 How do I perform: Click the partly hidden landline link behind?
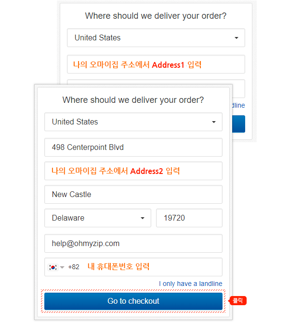[239, 105]
